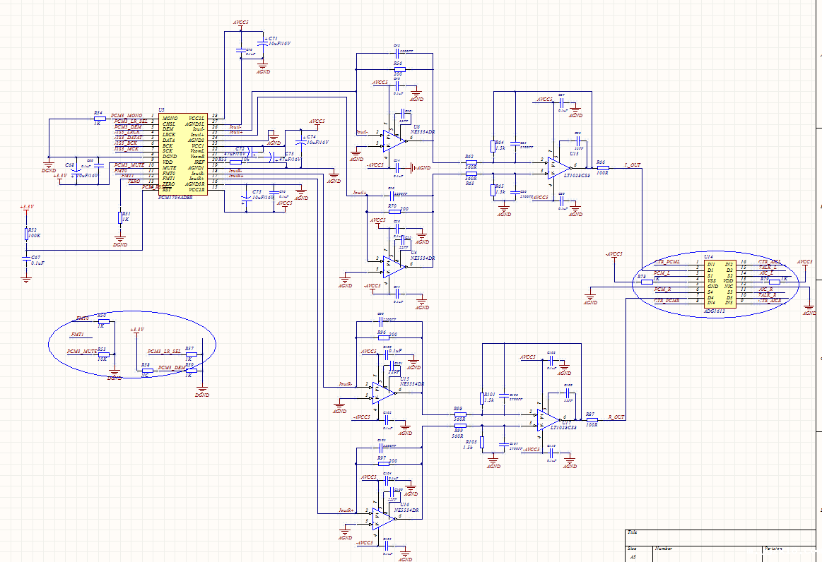Select the U4 NE5534DR op-amp symbol
822x562 pixels.
(x=394, y=265)
